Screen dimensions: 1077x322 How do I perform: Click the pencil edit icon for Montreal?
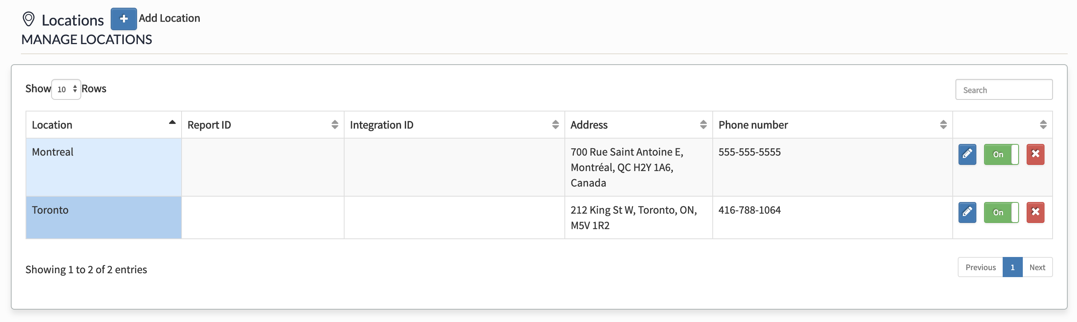coord(967,154)
